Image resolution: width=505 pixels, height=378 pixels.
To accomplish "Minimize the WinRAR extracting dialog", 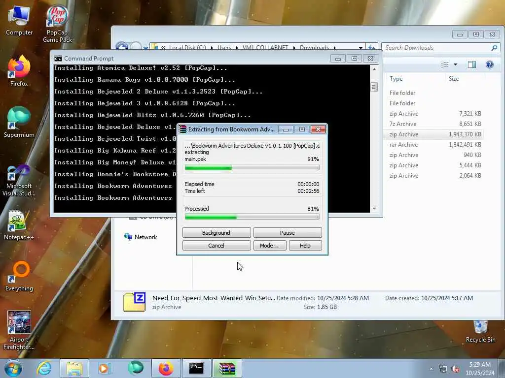I will (x=286, y=129).
